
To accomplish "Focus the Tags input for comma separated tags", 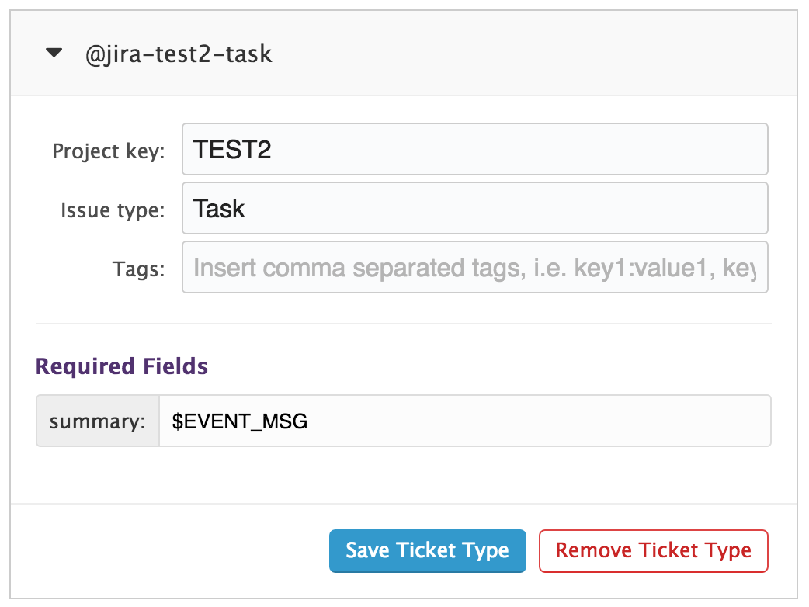I will point(474,267).
